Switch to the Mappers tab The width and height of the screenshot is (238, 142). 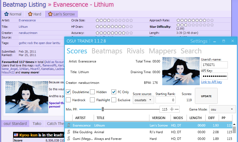coord(163,51)
